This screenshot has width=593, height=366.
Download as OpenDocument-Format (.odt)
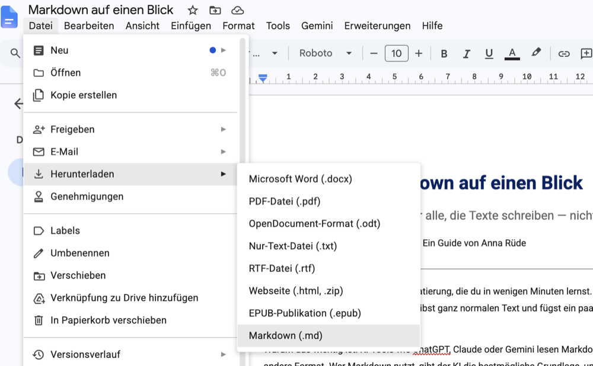tap(329, 224)
